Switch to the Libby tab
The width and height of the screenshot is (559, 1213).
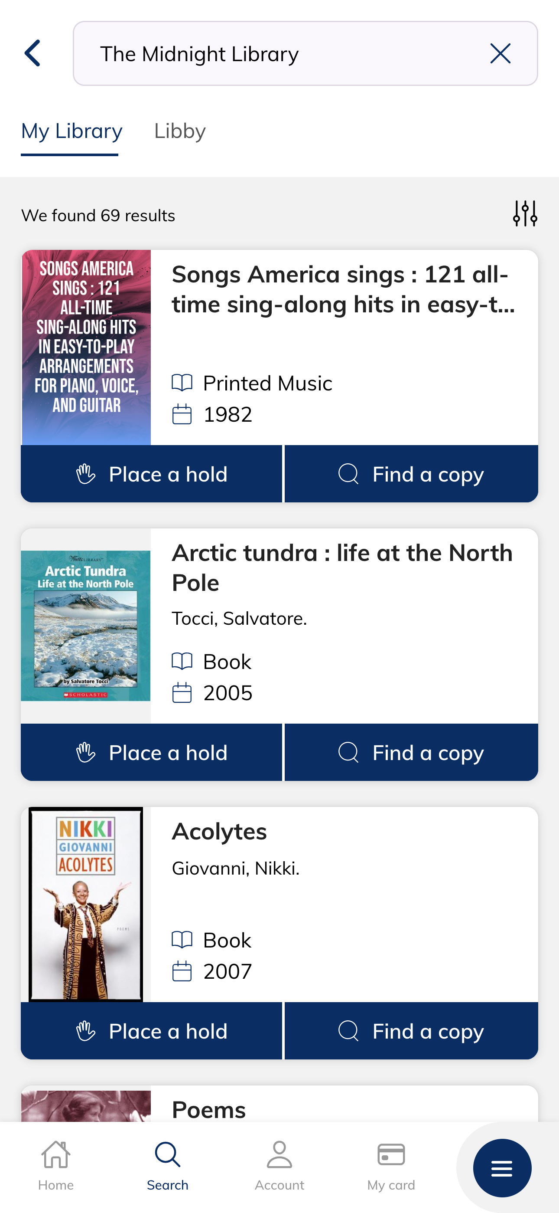(180, 131)
